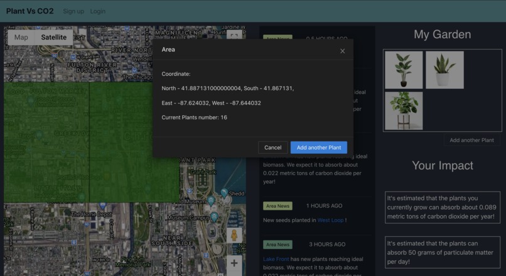Select the tall leafy plant thumbnail
Viewport: 506px width, 276px height.
404,70
